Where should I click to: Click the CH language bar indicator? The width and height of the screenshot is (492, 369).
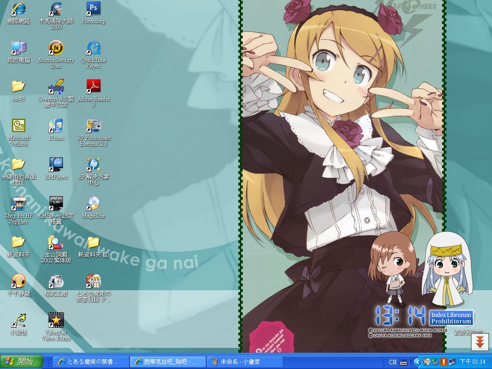point(393,362)
